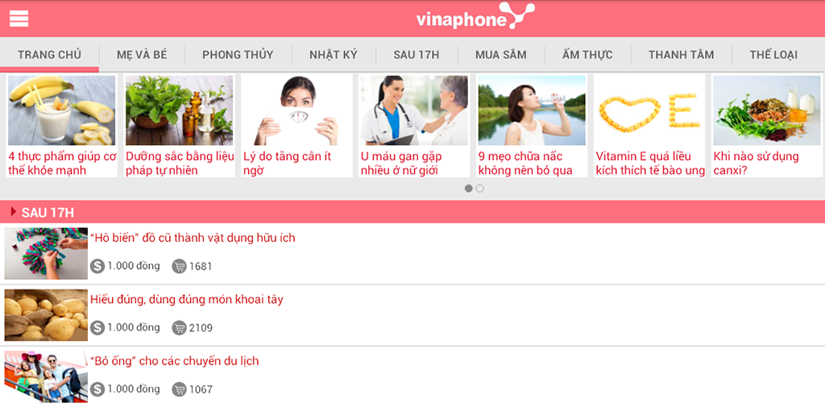This screenshot has width=825, height=403.
Task: Click price coin icon of khoai tây article
Action: pyautogui.click(x=97, y=328)
